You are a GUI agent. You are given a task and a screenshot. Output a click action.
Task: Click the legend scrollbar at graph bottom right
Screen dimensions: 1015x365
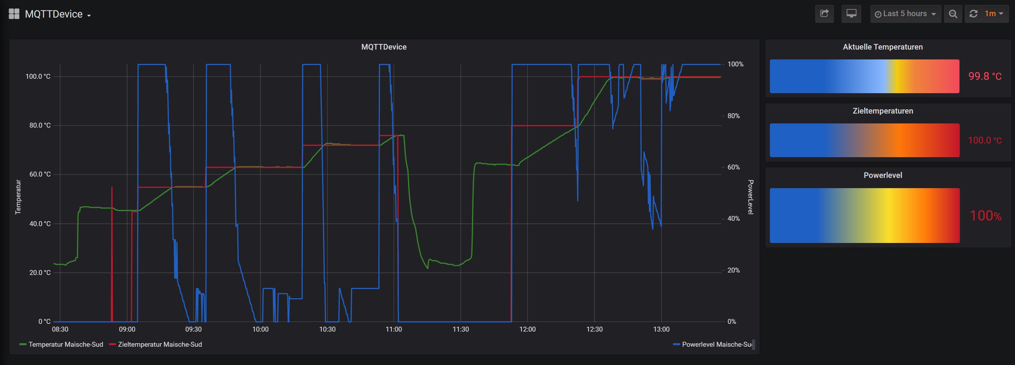pyautogui.click(x=753, y=345)
